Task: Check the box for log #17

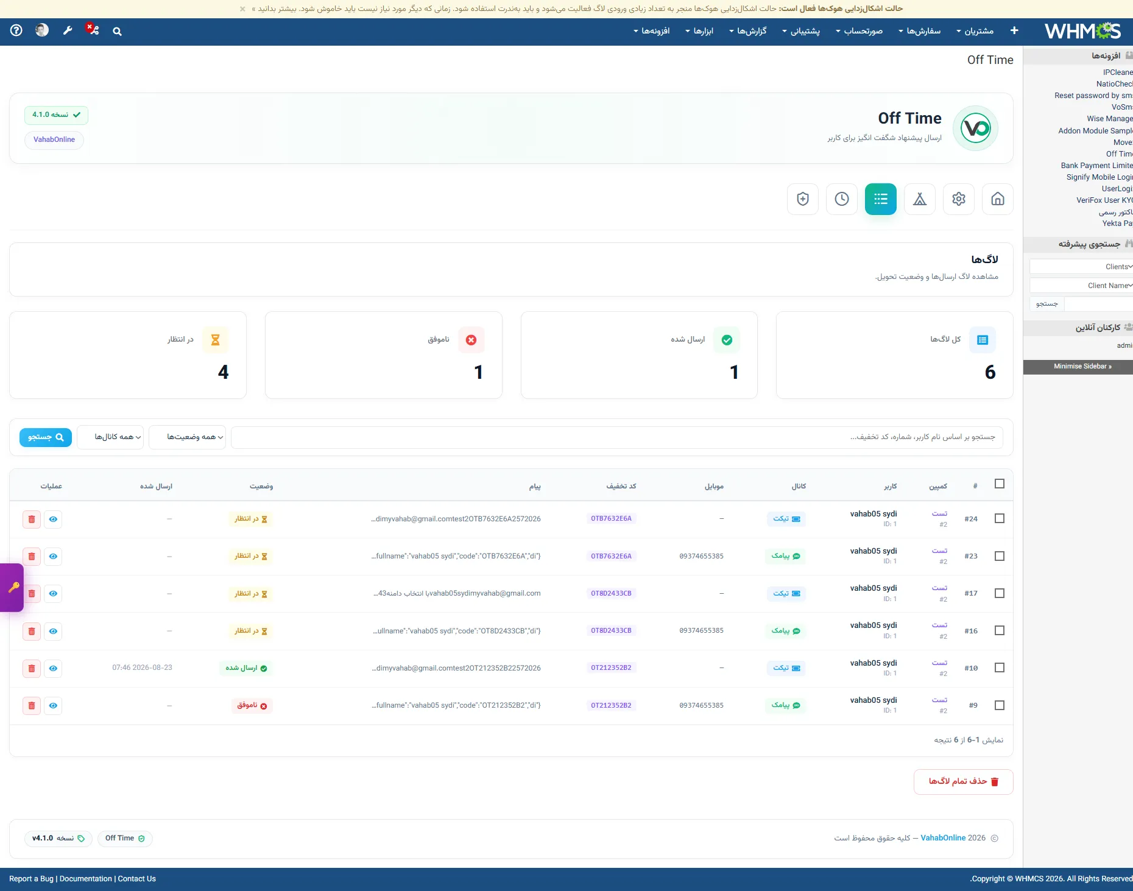Action: click(x=999, y=593)
